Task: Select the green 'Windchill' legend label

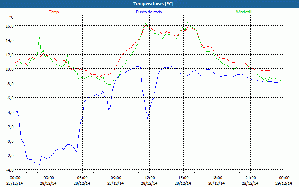Action: click(x=244, y=12)
